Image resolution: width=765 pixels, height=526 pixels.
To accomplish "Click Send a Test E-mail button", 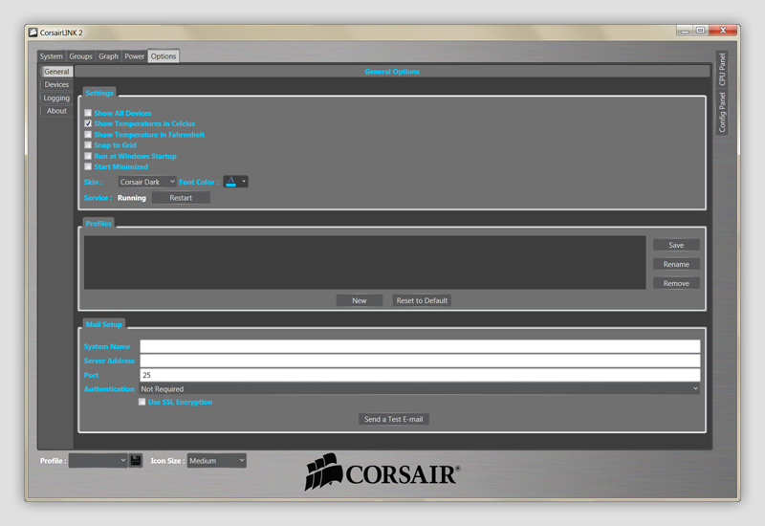I will 394,419.
